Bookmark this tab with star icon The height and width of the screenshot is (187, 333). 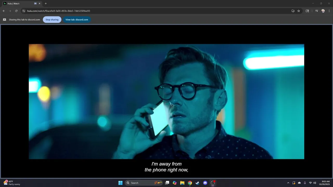(299, 11)
